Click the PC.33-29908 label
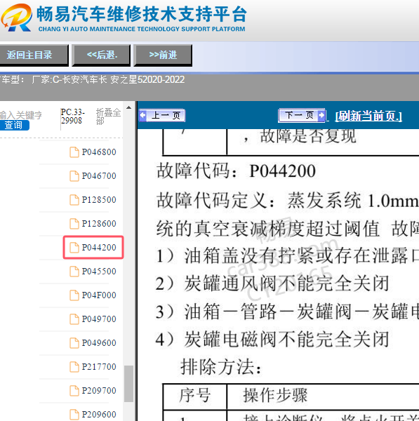Screen dimensions: 419x421 click(72, 116)
